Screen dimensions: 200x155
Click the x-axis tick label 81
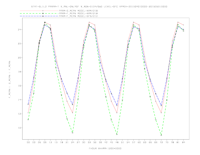[x=178, y=142]
